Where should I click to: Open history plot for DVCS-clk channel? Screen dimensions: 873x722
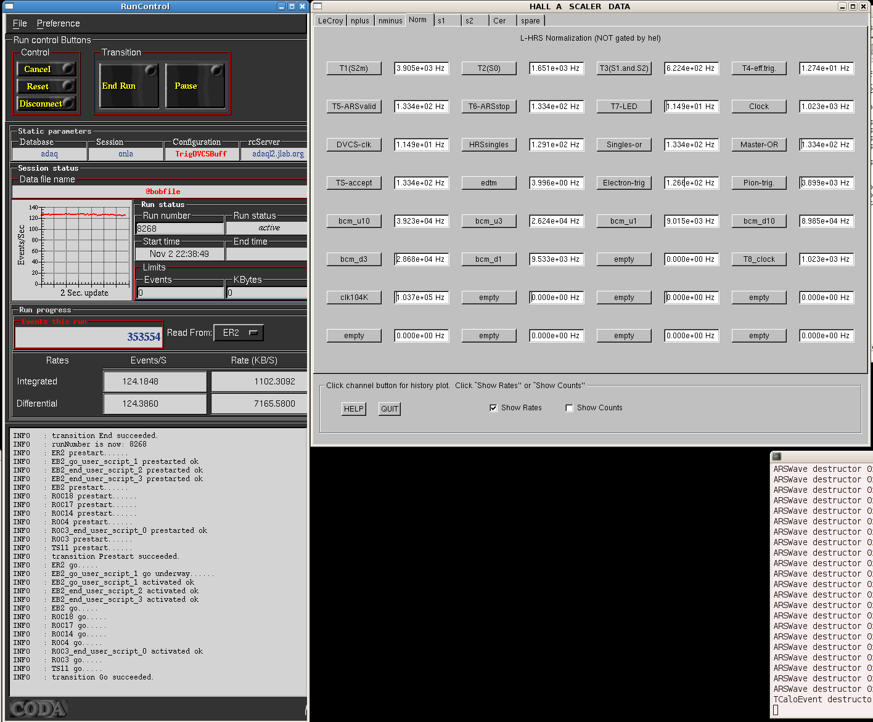point(354,145)
